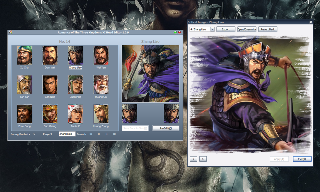Click the Apply(A) button
Image resolution: width=320 pixels, height=192 pixels.
tap(279, 159)
